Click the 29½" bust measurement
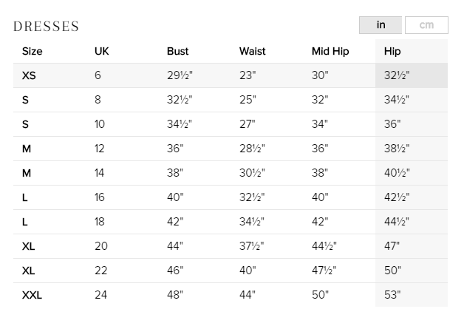The height and width of the screenshot is (326, 464). pos(180,75)
